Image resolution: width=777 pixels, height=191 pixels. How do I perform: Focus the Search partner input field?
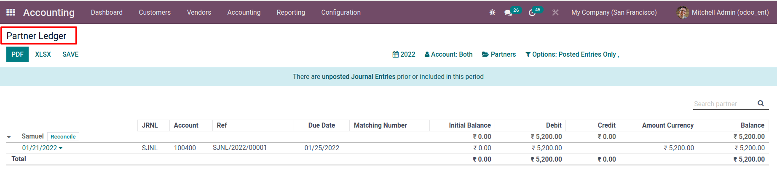(724, 104)
